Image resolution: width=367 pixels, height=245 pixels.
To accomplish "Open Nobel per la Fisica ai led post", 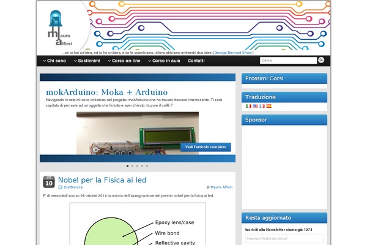I will click(x=102, y=180).
